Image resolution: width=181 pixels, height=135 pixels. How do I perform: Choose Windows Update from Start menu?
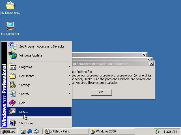click(x=40, y=55)
